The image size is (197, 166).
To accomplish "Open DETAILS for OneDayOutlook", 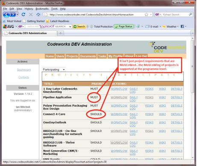I will tap(176, 122).
